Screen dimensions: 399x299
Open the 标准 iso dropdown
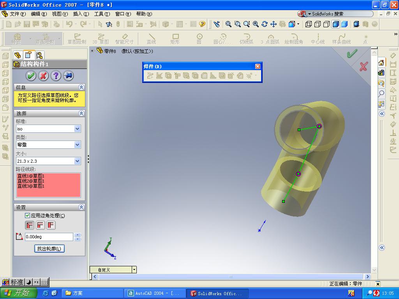78,129
